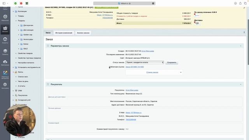Open the dropdown arrow next to the browser sidebar icon

click(8, 3)
